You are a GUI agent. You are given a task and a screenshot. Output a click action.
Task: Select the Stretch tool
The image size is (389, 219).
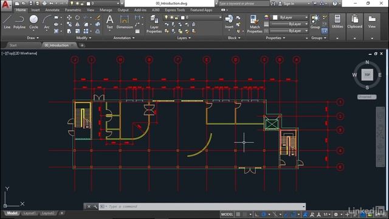[x=69, y=31]
